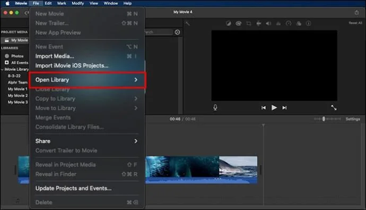Open the View menu
Image resolution: width=366 pixels, height=210 pixels.
click(93, 3)
